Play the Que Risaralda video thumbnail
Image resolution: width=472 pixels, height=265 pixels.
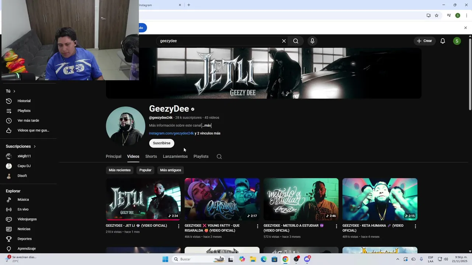coord(222,199)
